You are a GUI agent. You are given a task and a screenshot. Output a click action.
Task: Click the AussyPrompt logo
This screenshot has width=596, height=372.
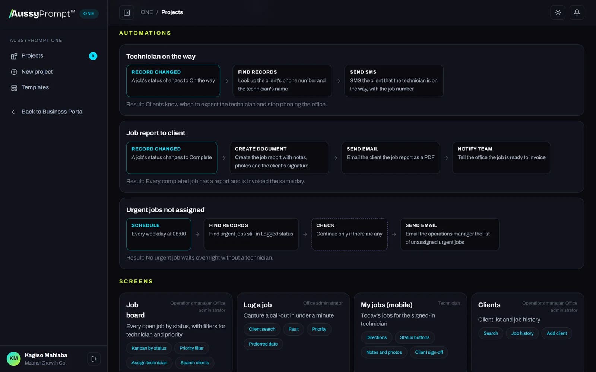pyautogui.click(x=42, y=14)
